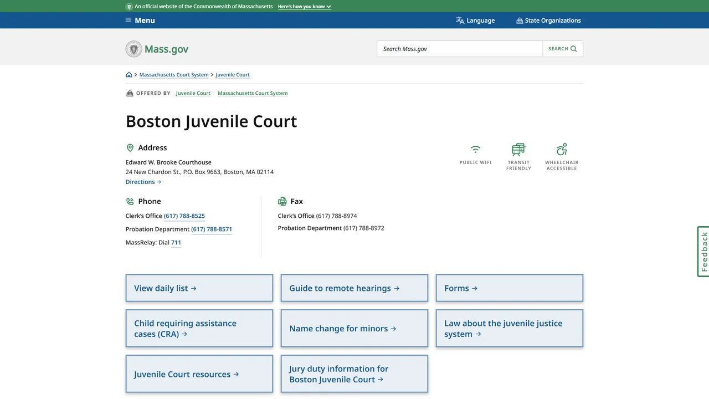This screenshot has height=399, width=709.
Task: Click the Fax machine icon
Action: 282,202
